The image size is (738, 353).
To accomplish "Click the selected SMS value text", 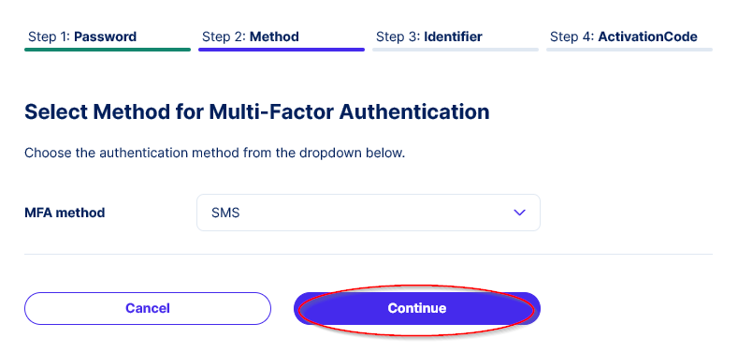I will [x=225, y=213].
